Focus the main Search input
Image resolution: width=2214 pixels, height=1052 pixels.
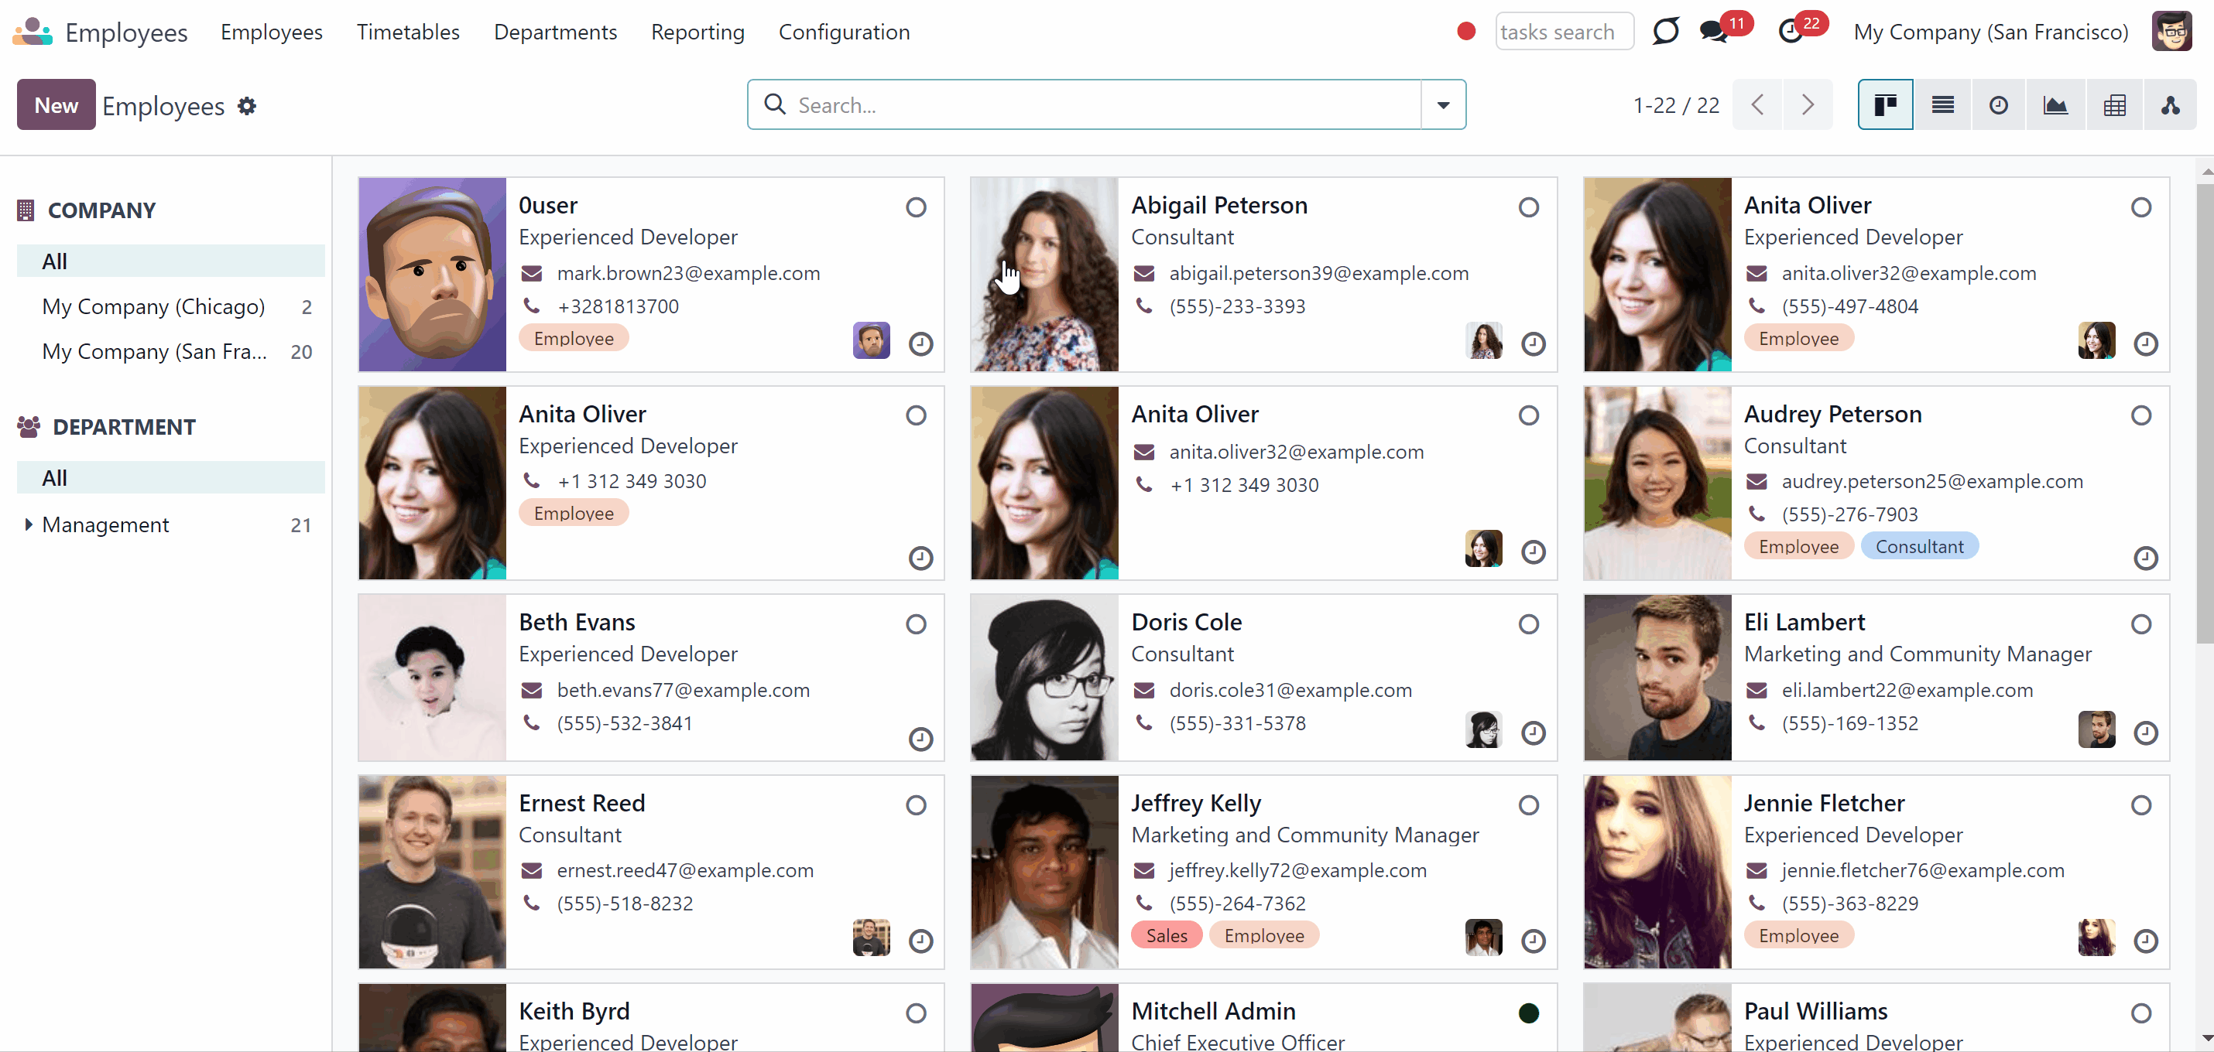tap(1105, 104)
